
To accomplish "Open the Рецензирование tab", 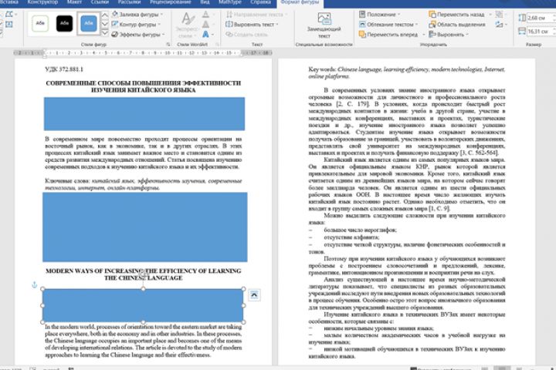I will click(x=170, y=2).
